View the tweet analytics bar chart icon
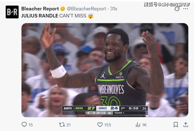The height and width of the screenshot is (131, 194). coord(138,125)
